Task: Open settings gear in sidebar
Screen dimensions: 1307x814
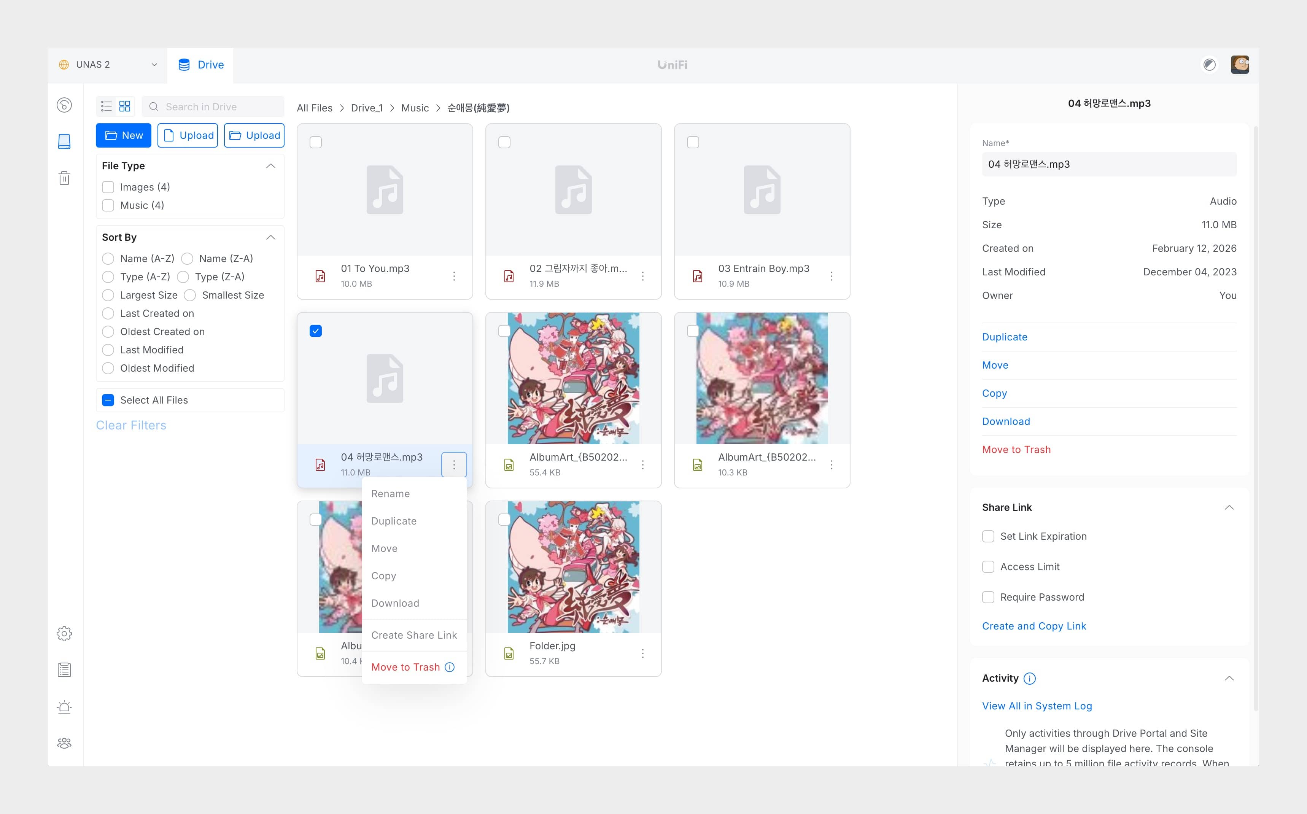Action: pyautogui.click(x=64, y=634)
